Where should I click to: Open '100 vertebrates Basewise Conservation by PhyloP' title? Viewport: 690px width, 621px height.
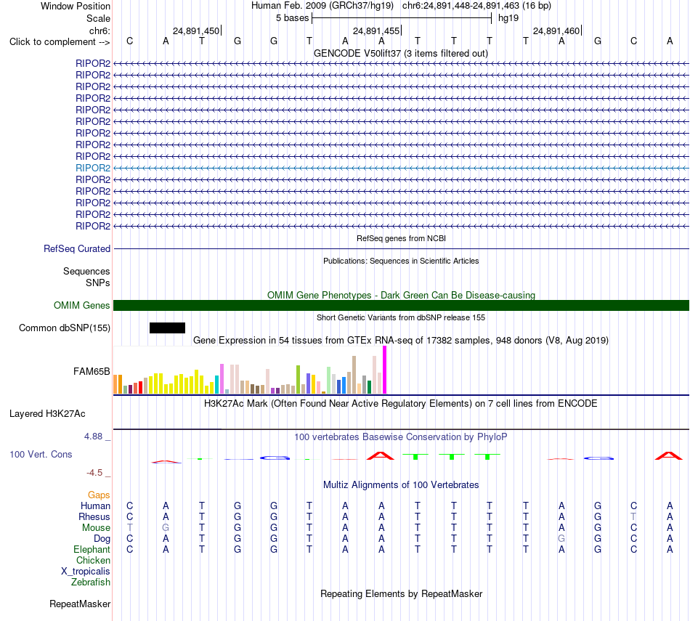(x=400, y=437)
